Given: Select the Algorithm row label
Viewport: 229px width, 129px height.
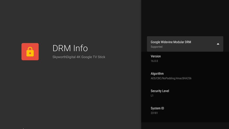Looking at the screenshot, I should (x=157, y=74).
